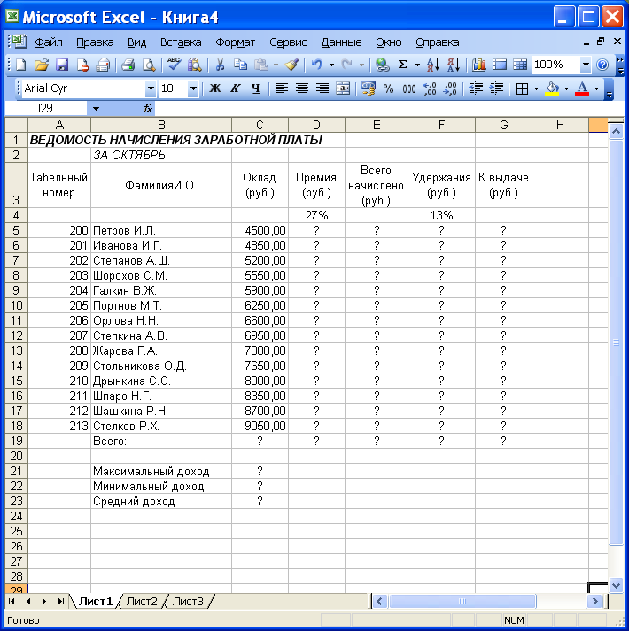The image size is (629, 631).
Task: Apply Currency format icon
Action: tap(369, 88)
